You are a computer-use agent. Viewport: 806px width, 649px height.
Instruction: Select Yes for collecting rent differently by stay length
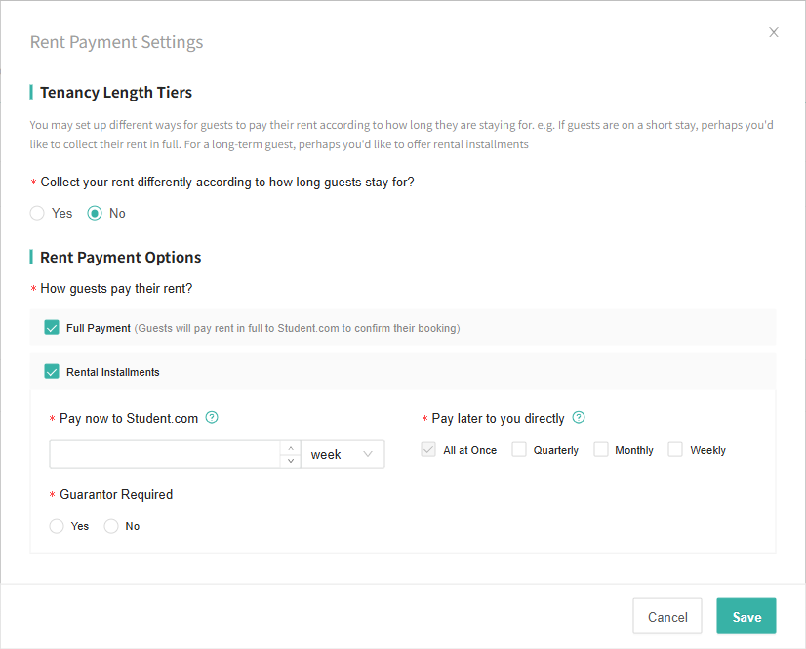pyautogui.click(x=36, y=213)
